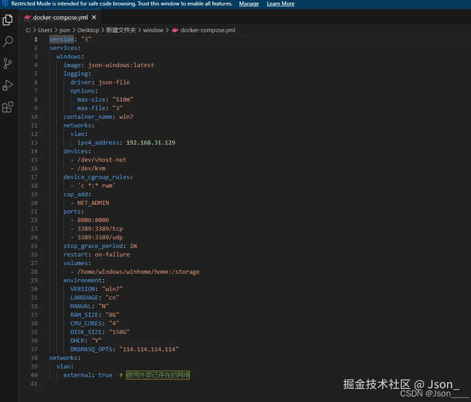Click the 'services:' key text
This screenshot has height=402, width=471.
tap(65, 48)
